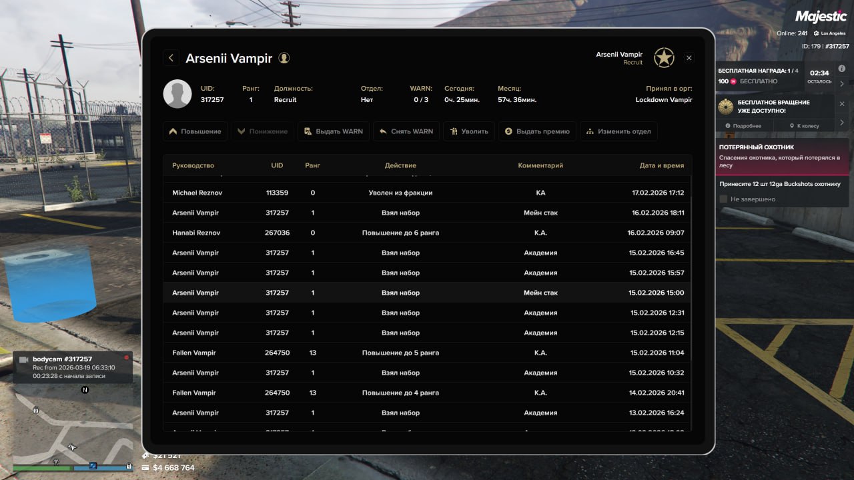
Task: Expand the free reward panel arrow
Action: click(x=842, y=83)
